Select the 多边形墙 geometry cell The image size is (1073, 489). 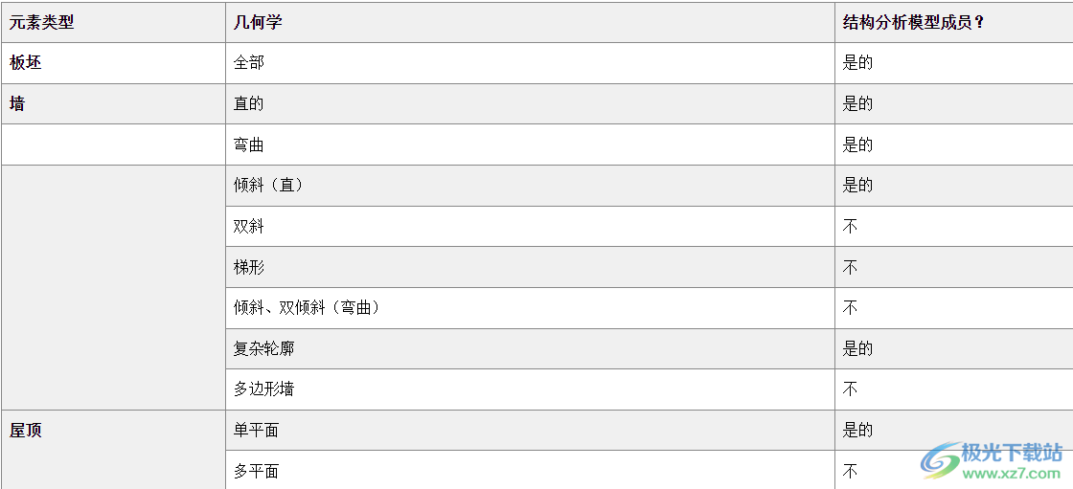point(264,389)
